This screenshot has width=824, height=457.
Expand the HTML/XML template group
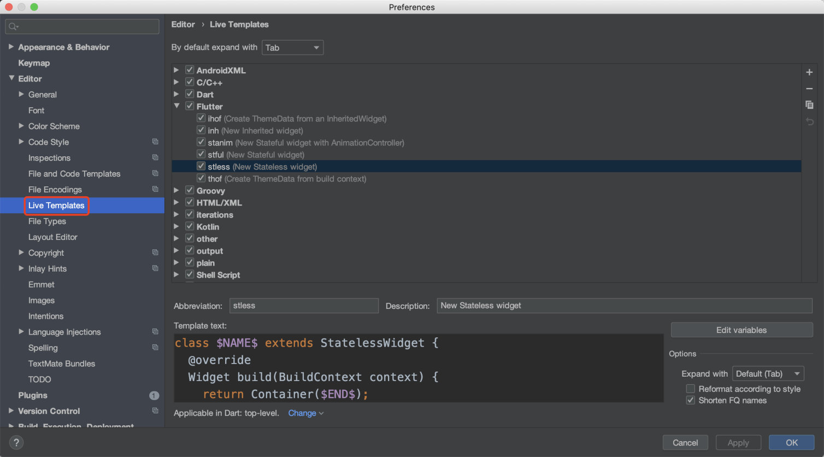pyautogui.click(x=176, y=202)
